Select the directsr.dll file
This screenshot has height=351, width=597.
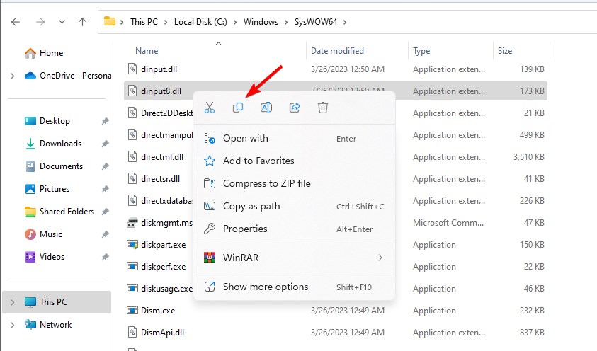click(x=160, y=179)
